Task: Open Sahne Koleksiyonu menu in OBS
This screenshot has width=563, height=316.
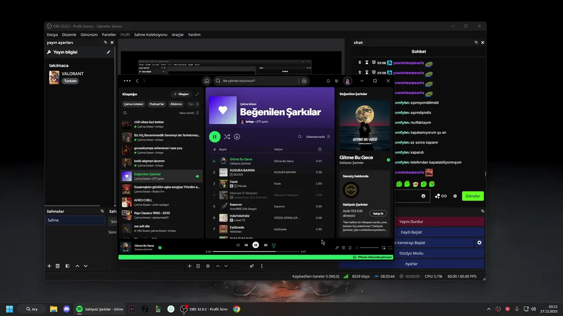Action: tap(151, 35)
